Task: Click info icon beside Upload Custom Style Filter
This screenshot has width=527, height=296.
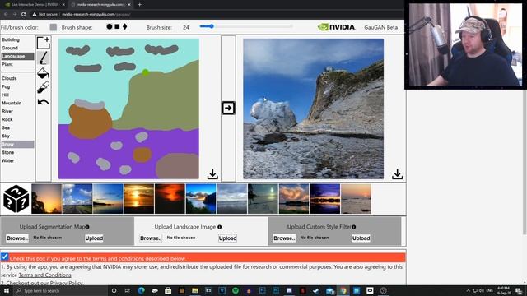Action: 354,227
